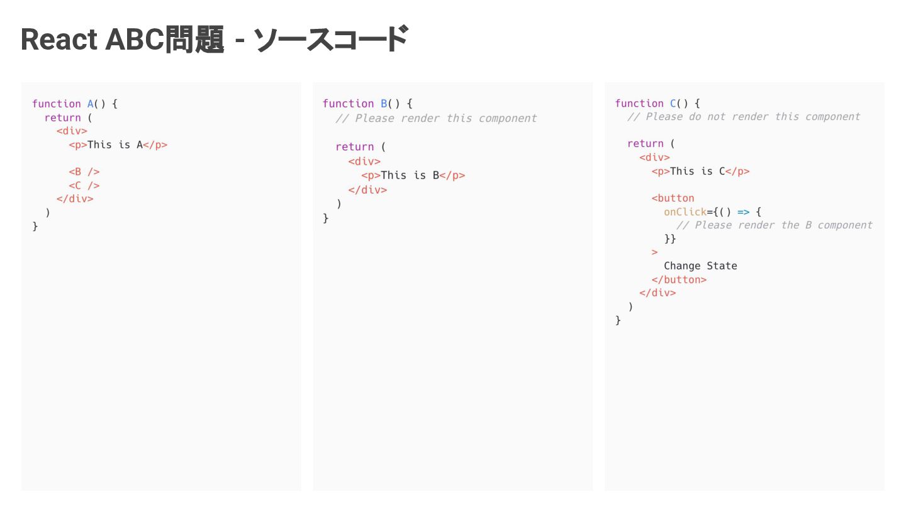
Task: Click the closing '</button>' tag
Action: pyautogui.click(x=679, y=280)
